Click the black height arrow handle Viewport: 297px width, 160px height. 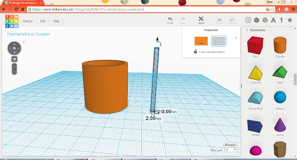click(x=157, y=39)
